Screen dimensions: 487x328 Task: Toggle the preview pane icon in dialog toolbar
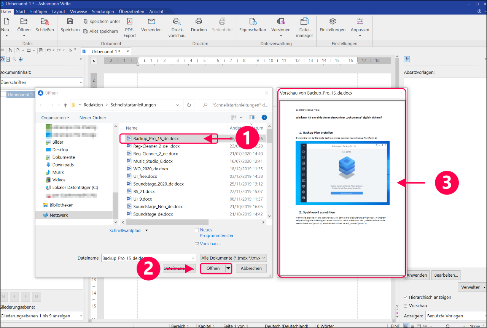click(x=251, y=117)
